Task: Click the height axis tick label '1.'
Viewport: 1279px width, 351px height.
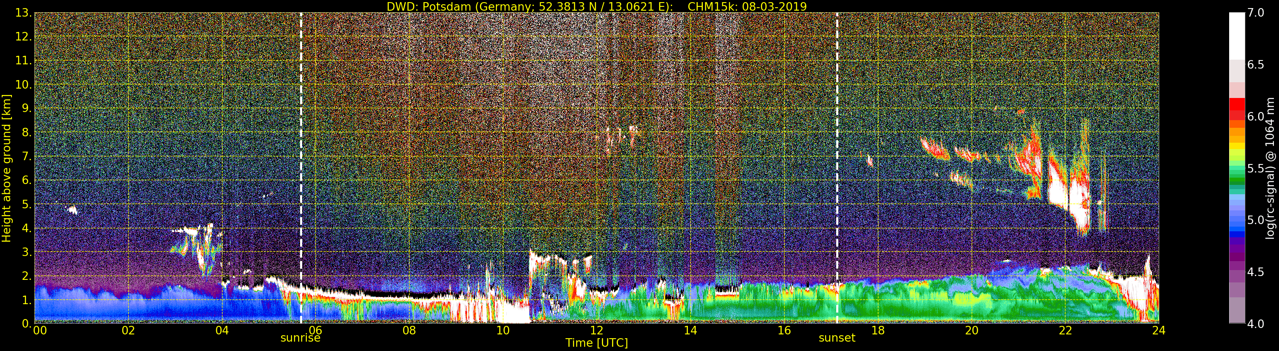Action: tap(27, 300)
